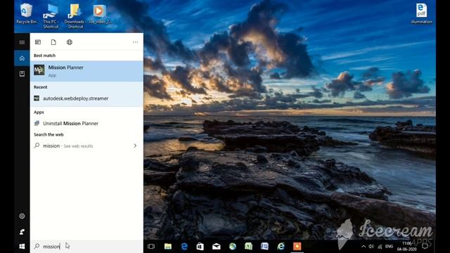Click the search box containing 'mission'
This screenshot has width=450, height=253.
click(86, 247)
